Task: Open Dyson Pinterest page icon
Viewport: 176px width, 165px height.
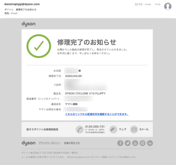Action: (x=143, y=143)
